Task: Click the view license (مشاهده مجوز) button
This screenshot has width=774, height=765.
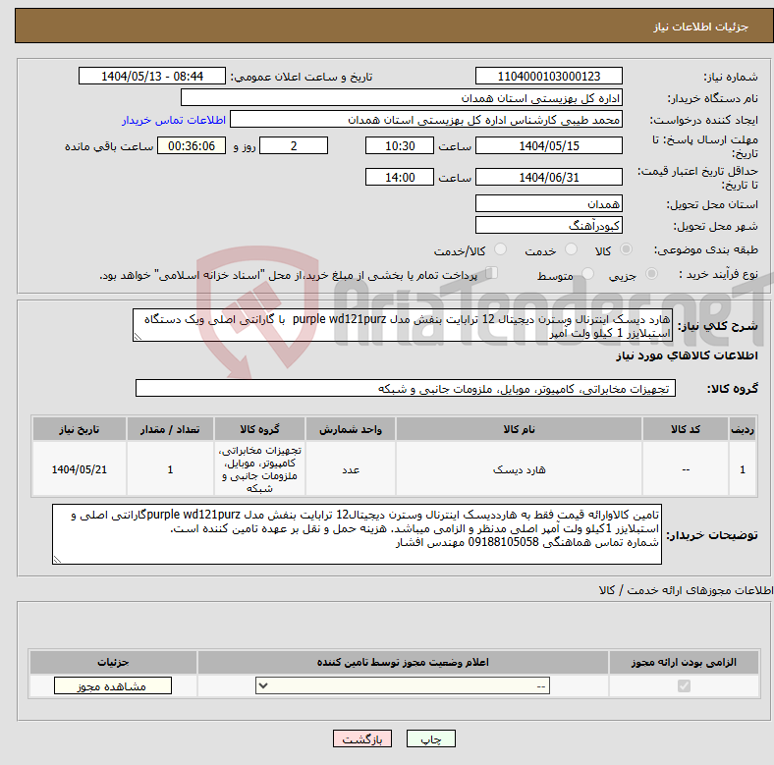Action: click(x=113, y=686)
